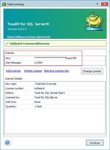Click the Validated Commercial License status text
The width and height of the screenshot is (110, 150).
(29, 44)
